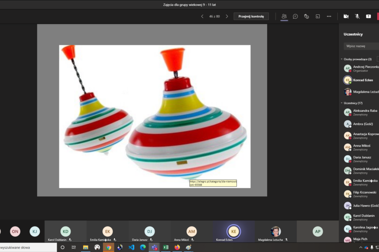Switch to Google Chrome in the taskbar

point(108,247)
